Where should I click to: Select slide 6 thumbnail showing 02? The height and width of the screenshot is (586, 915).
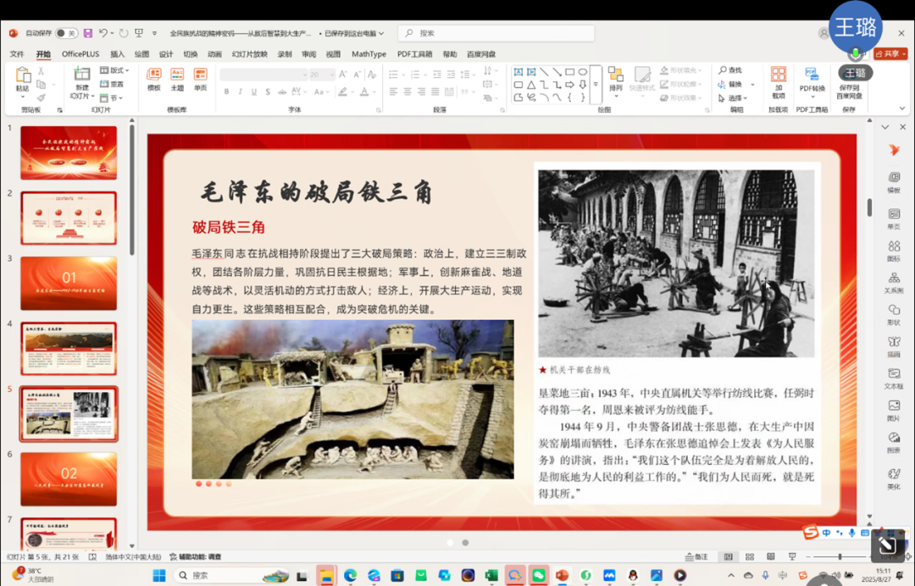coord(69,479)
